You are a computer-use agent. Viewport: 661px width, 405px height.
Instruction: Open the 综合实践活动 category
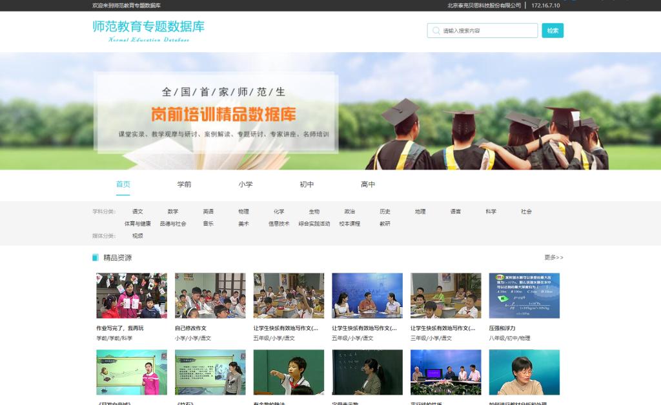[x=314, y=224]
